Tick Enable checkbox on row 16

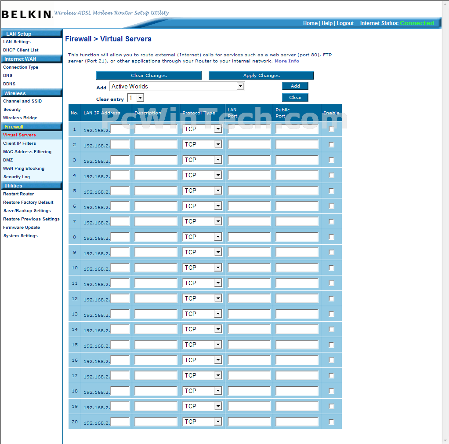[331, 360]
